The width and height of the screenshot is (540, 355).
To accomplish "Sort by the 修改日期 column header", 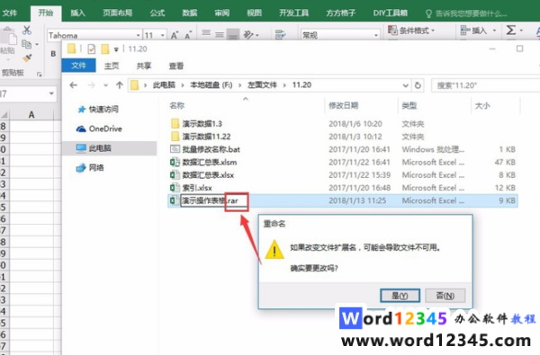I will [x=344, y=106].
